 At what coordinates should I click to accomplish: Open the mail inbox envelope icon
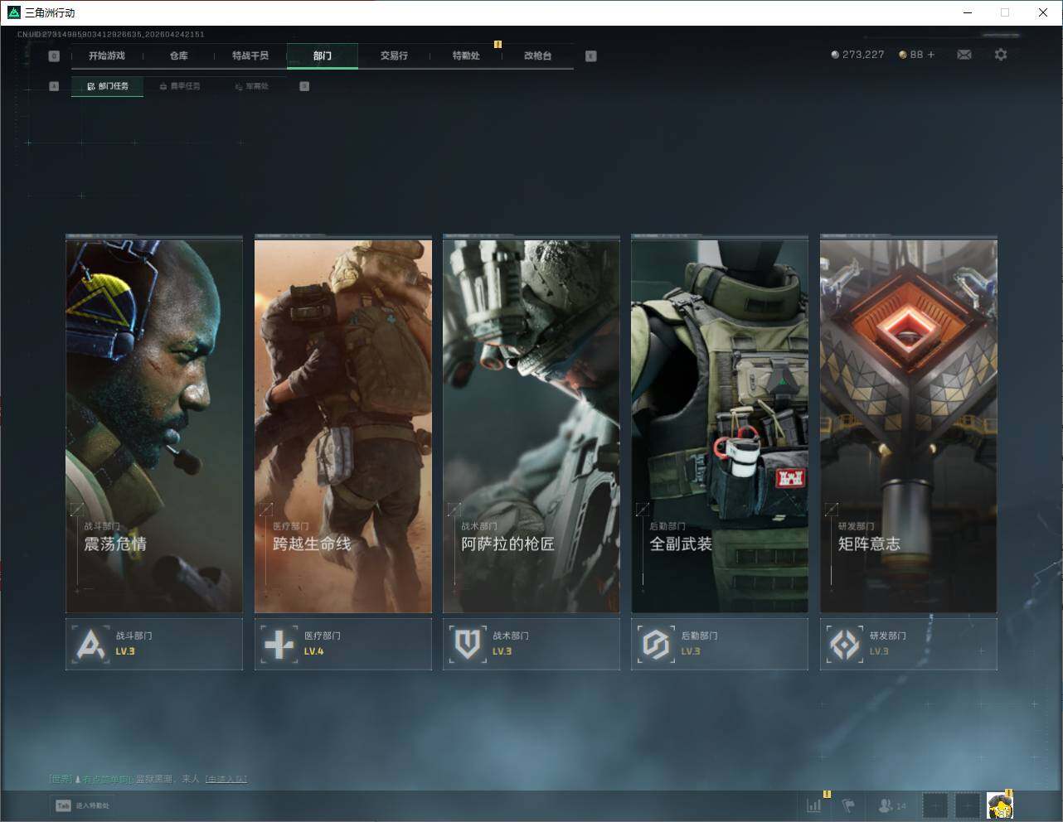964,55
